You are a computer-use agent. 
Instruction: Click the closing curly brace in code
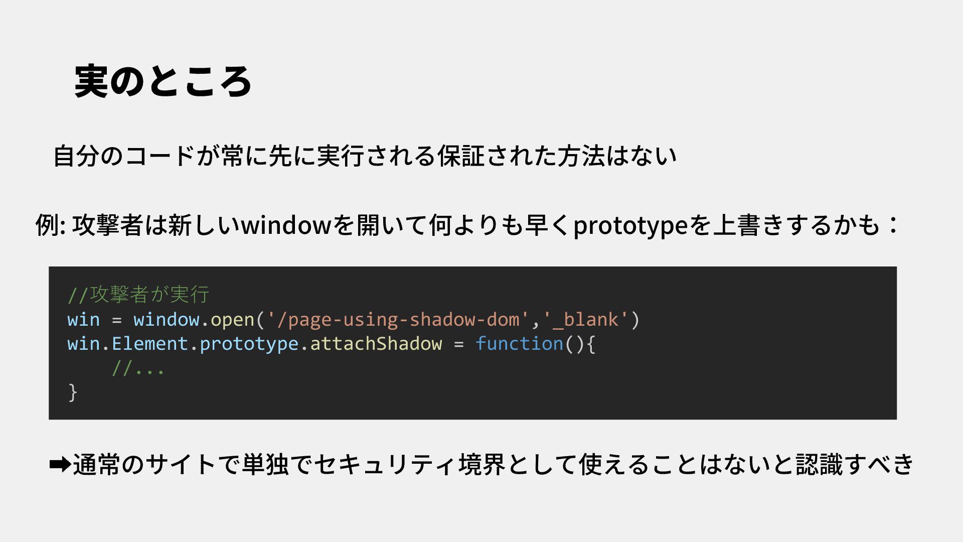73,392
